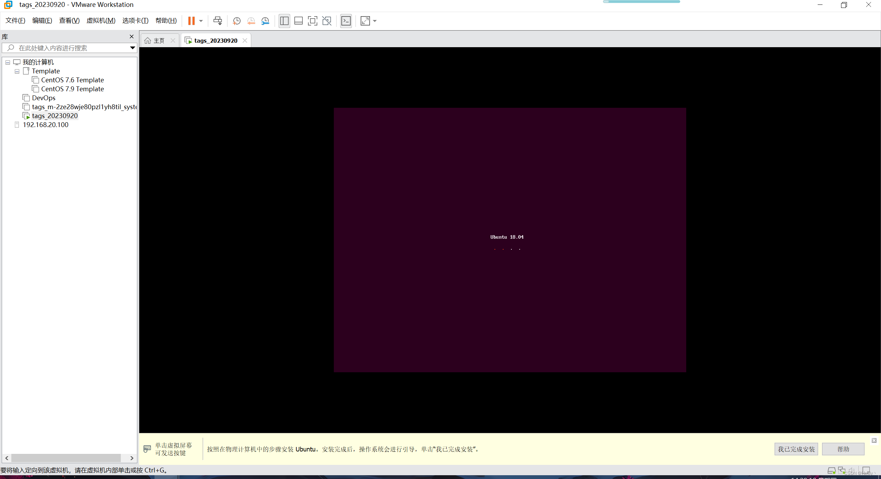Image resolution: width=881 pixels, height=479 pixels.
Task: Take a snapshot of this virtual machine
Action: [x=236, y=21]
